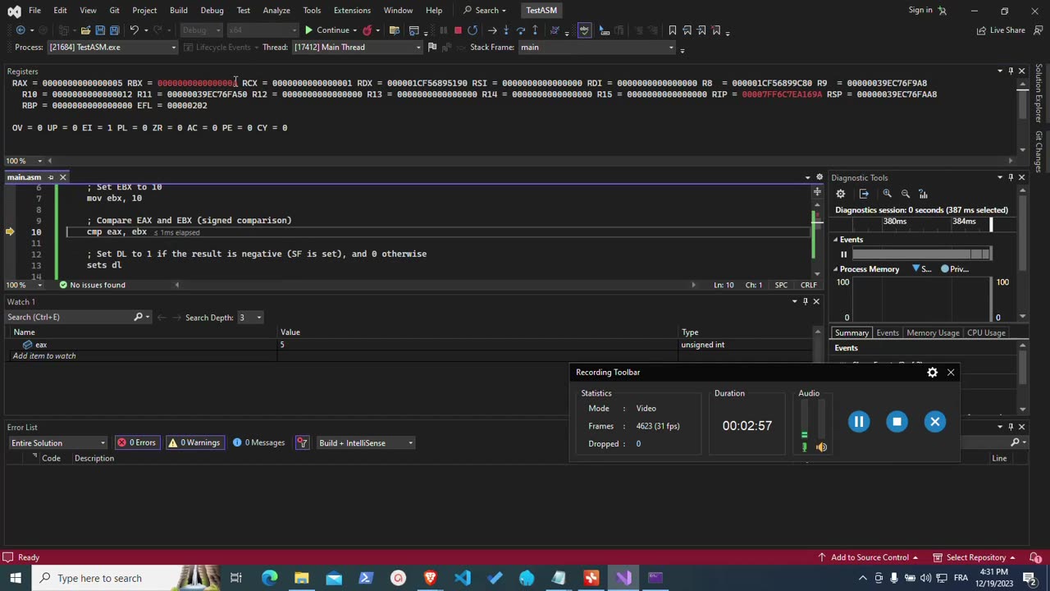1050x591 pixels.
Task: Click Add to Source Control
Action: (869, 558)
